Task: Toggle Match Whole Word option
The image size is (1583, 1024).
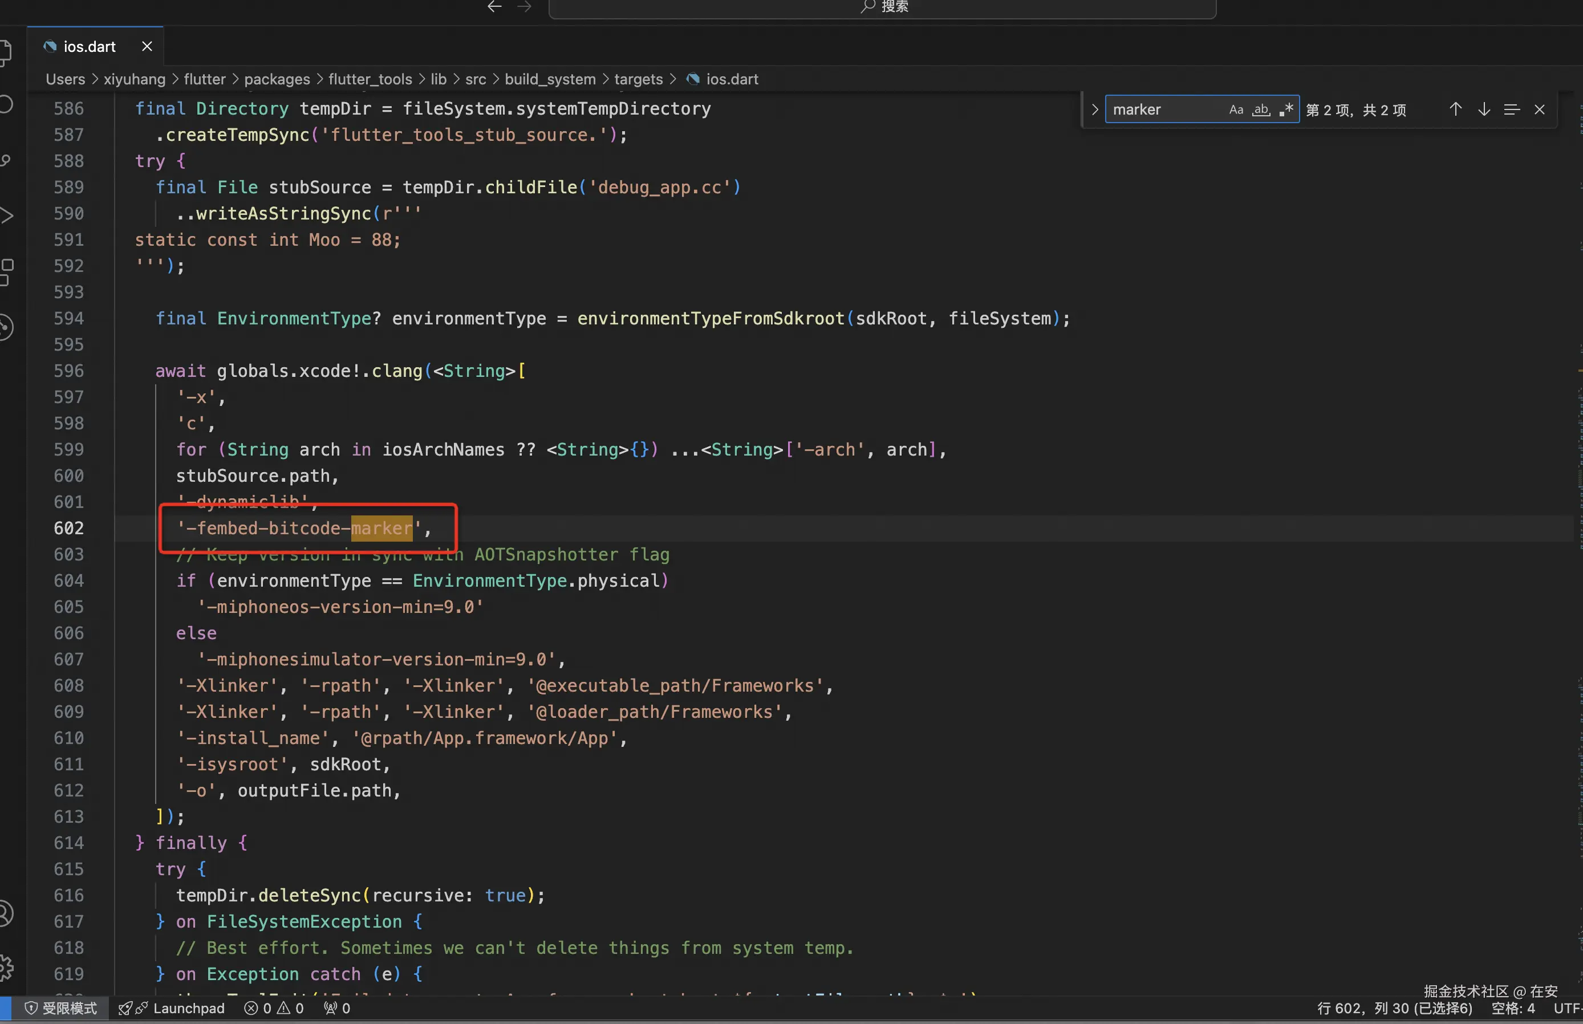Action: point(1261,109)
